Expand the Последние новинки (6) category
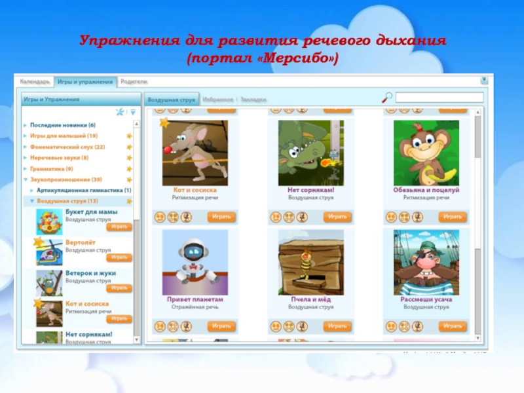 (25, 125)
